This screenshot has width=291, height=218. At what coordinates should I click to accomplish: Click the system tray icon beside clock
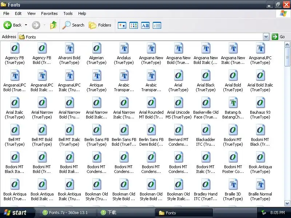coord(264,213)
